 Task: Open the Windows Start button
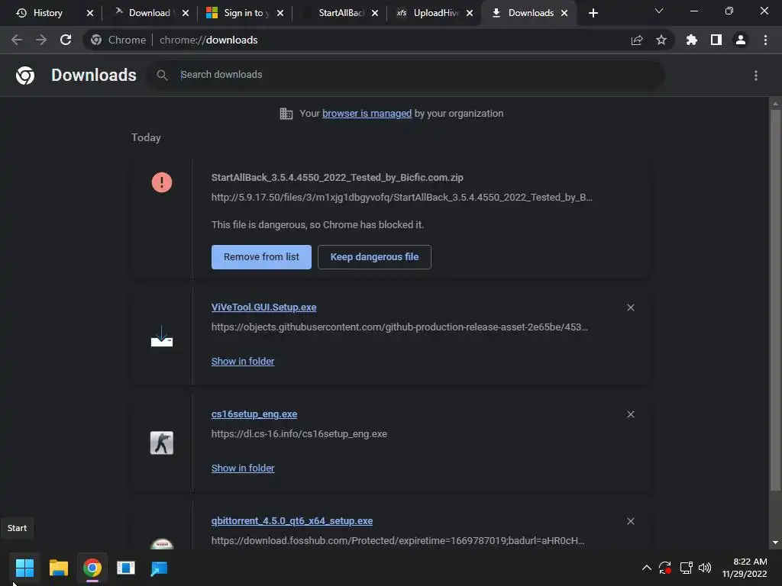point(24,568)
